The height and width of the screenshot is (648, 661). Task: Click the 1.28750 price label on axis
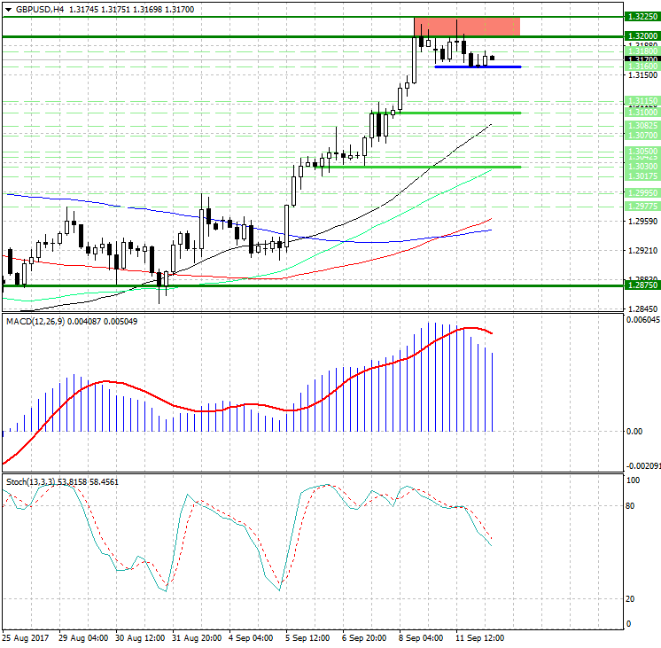pos(641,285)
